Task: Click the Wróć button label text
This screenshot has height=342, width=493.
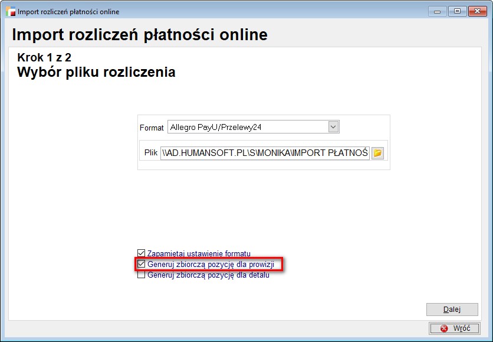Action: pos(462,328)
